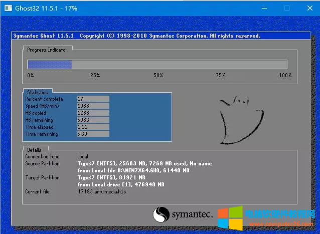Click the 'Connection type' label
Image resolution: width=320 pixels, height=234 pixels.
click(42, 156)
